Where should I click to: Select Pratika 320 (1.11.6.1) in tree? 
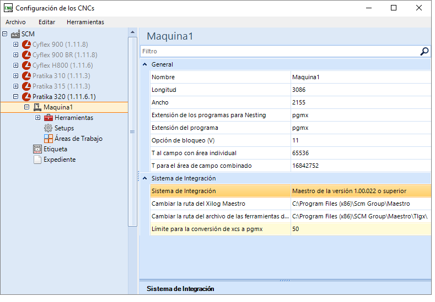coord(64,97)
